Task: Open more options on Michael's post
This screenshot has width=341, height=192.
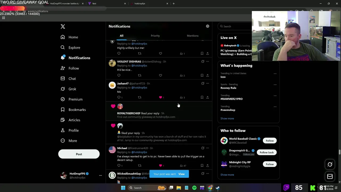Action: pos(208,148)
